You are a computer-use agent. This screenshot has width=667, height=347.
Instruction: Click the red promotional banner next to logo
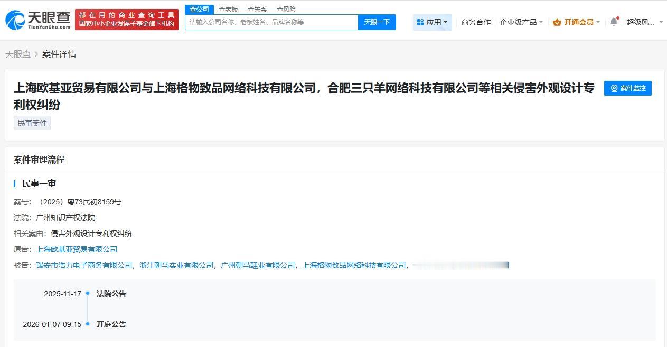click(x=127, y=18)
